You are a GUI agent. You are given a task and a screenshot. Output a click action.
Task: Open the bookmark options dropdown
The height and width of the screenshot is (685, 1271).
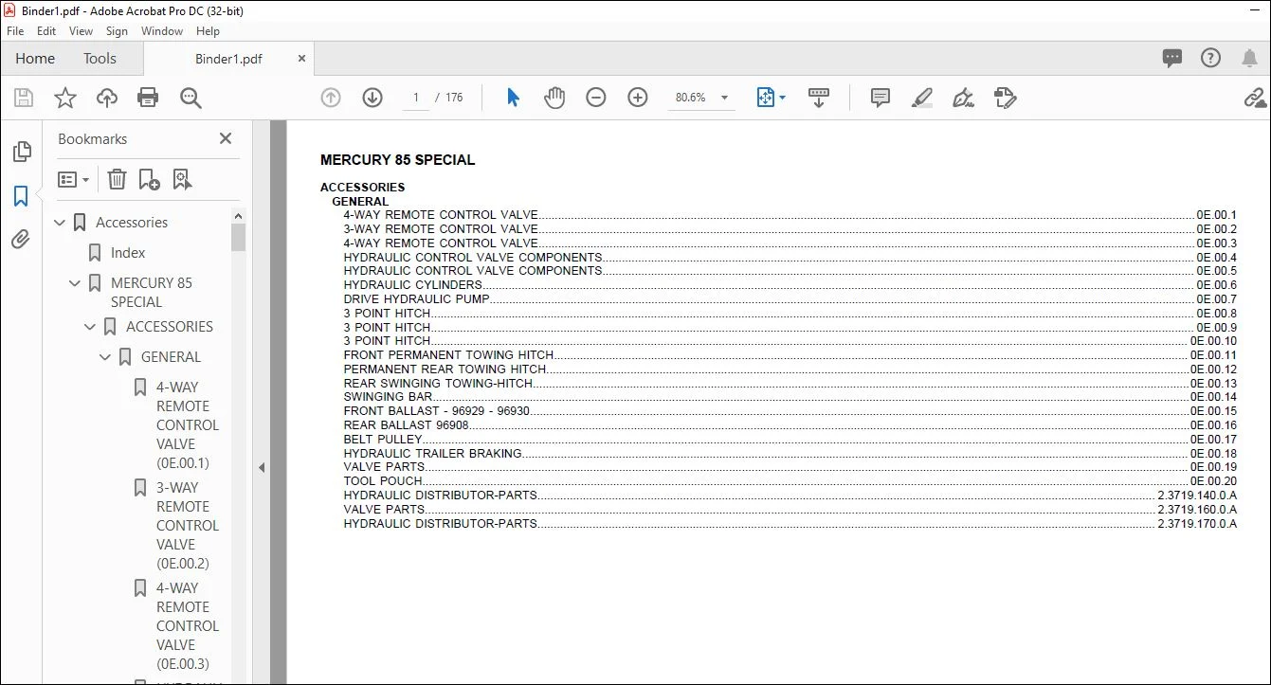tap(74, 179)
